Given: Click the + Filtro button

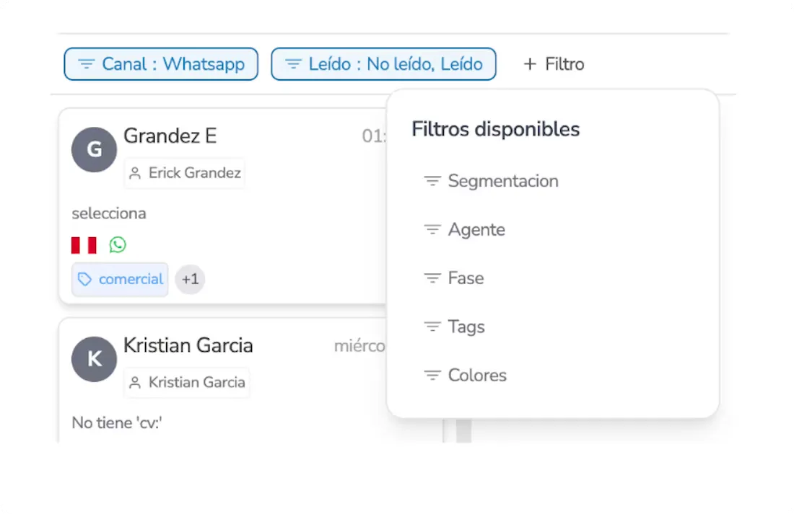Looking at the screenshot, I should click(554, 64).
